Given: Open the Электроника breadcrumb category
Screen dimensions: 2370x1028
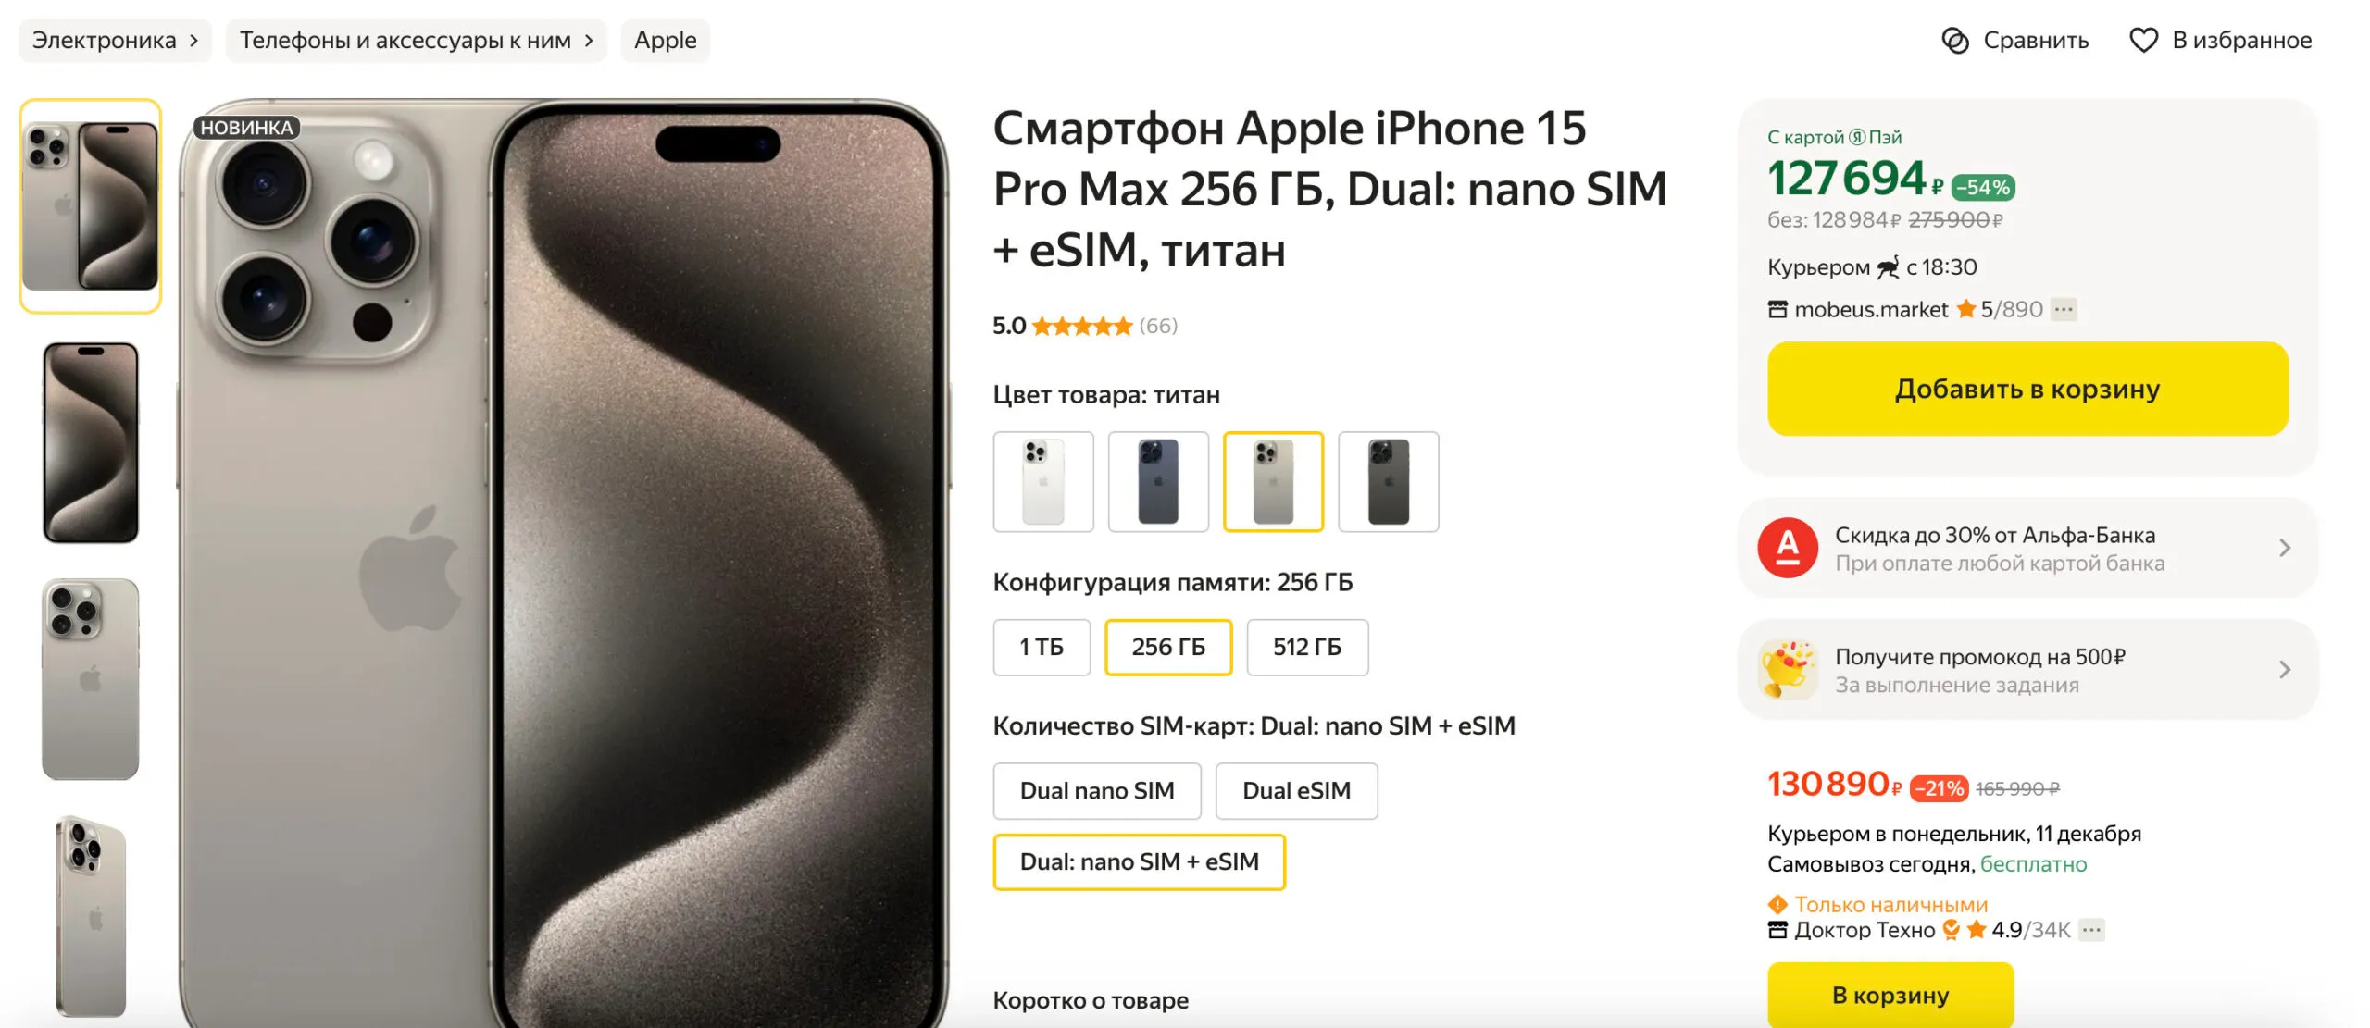Looking at the screenshot, I should coord(116,41).
